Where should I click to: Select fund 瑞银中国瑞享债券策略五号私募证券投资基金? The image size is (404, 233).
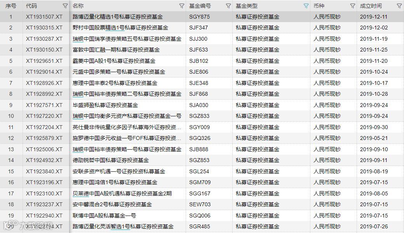[127, 39]
